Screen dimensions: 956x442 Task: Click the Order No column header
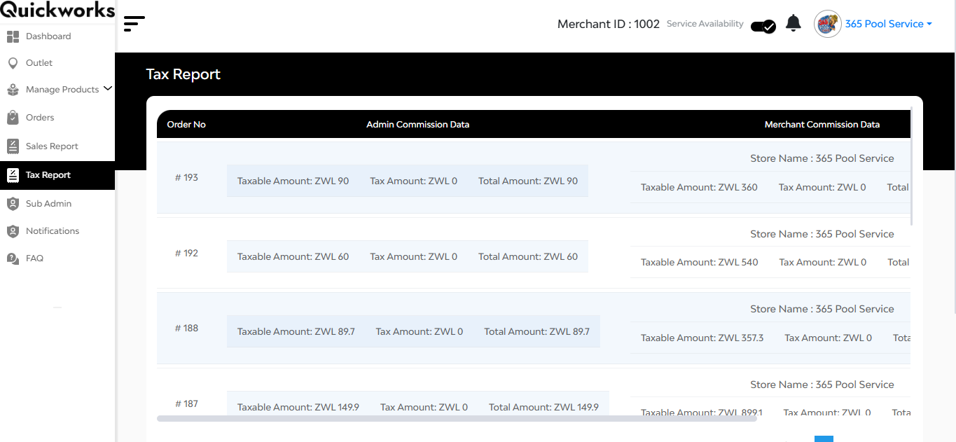click(186, 125)
